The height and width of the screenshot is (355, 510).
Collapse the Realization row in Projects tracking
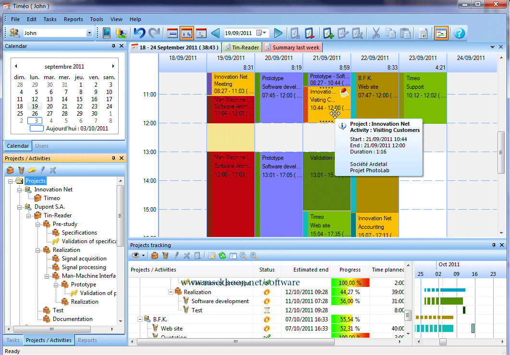click(170, 292)
